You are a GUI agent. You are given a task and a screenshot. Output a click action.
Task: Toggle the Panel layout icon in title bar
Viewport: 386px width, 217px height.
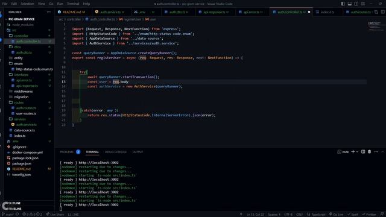tap(350, 4)
